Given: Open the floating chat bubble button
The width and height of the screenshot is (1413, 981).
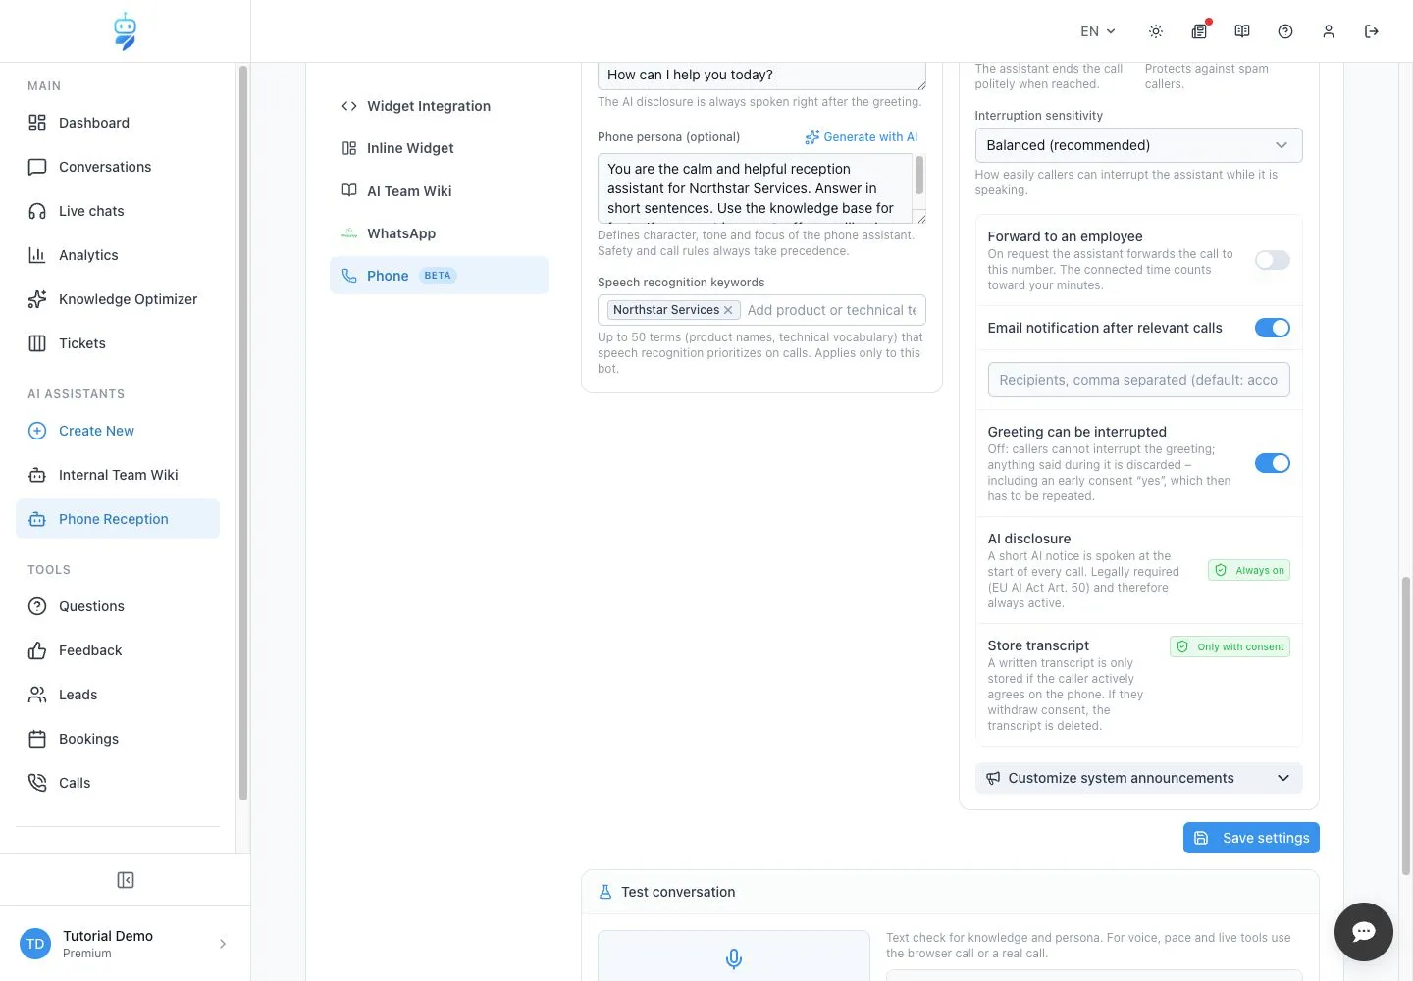Looking at the screenshot, I should pos(1364,932).
